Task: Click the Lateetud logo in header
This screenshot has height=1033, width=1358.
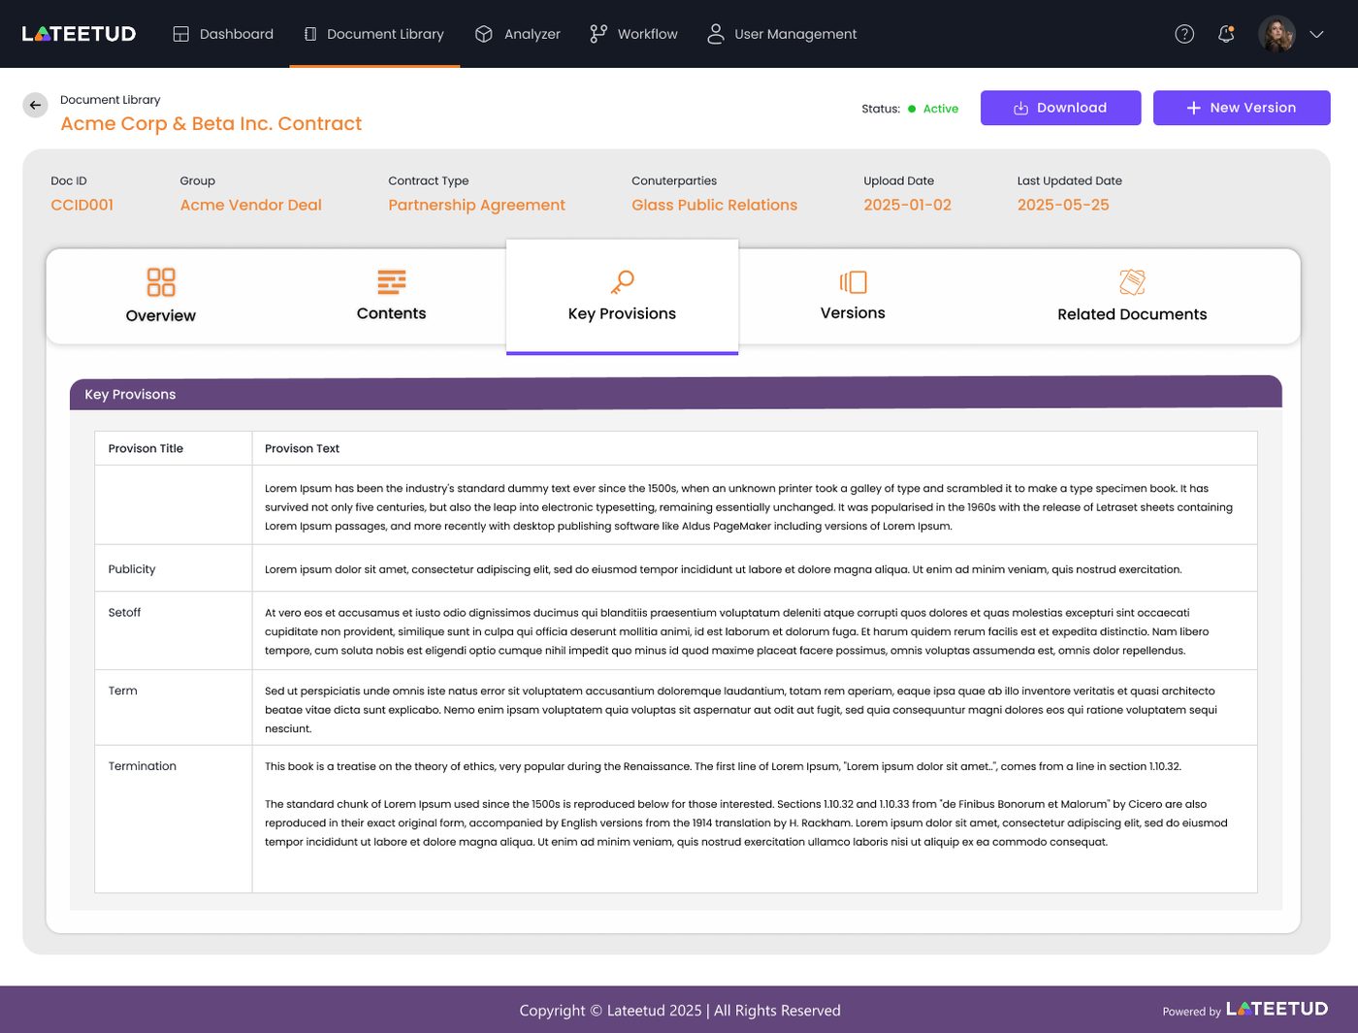Action: point(79,34)
